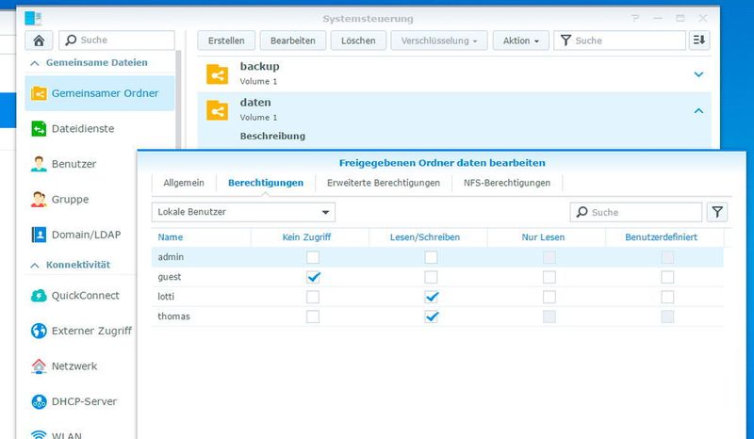The image size is (754, 439).
Task: Check Lesen/Schreiben for admin
Action: pyautogui.click(x=431, y=257)
